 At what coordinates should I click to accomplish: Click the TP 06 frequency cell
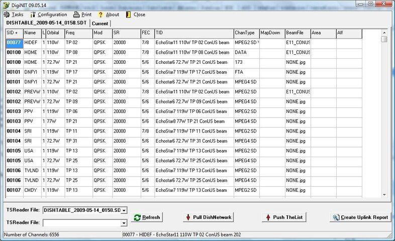[x=78, y=111]
